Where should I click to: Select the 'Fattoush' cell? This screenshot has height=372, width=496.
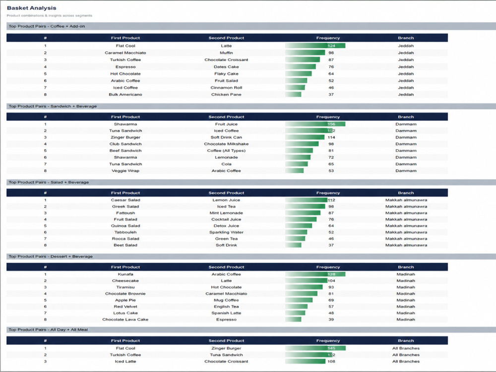tap(125, 213)
